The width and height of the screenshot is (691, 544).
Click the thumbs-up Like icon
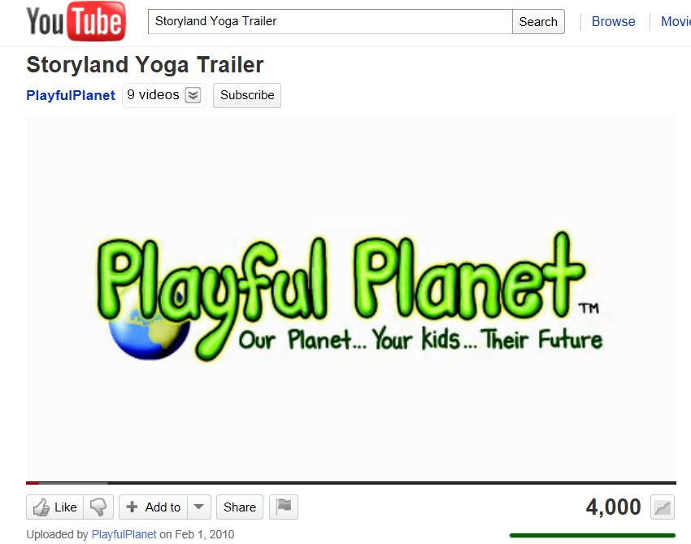coord(41,507)
